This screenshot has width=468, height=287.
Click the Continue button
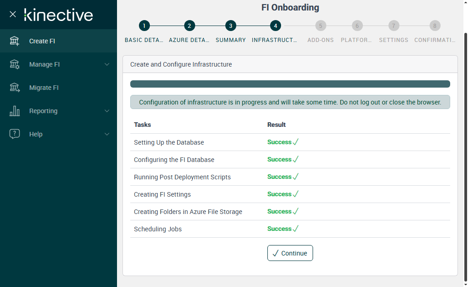[x=290, y=253]
